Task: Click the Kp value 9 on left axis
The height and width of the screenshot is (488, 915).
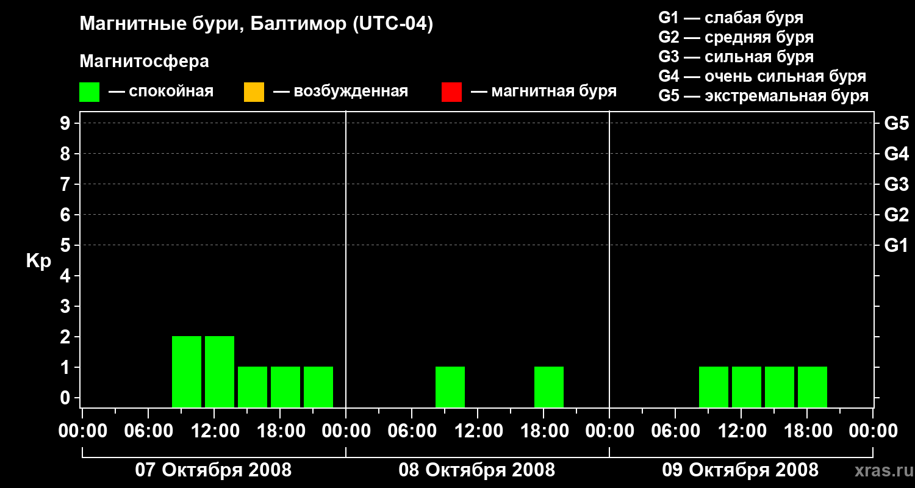Action: [x=66, y=123]
